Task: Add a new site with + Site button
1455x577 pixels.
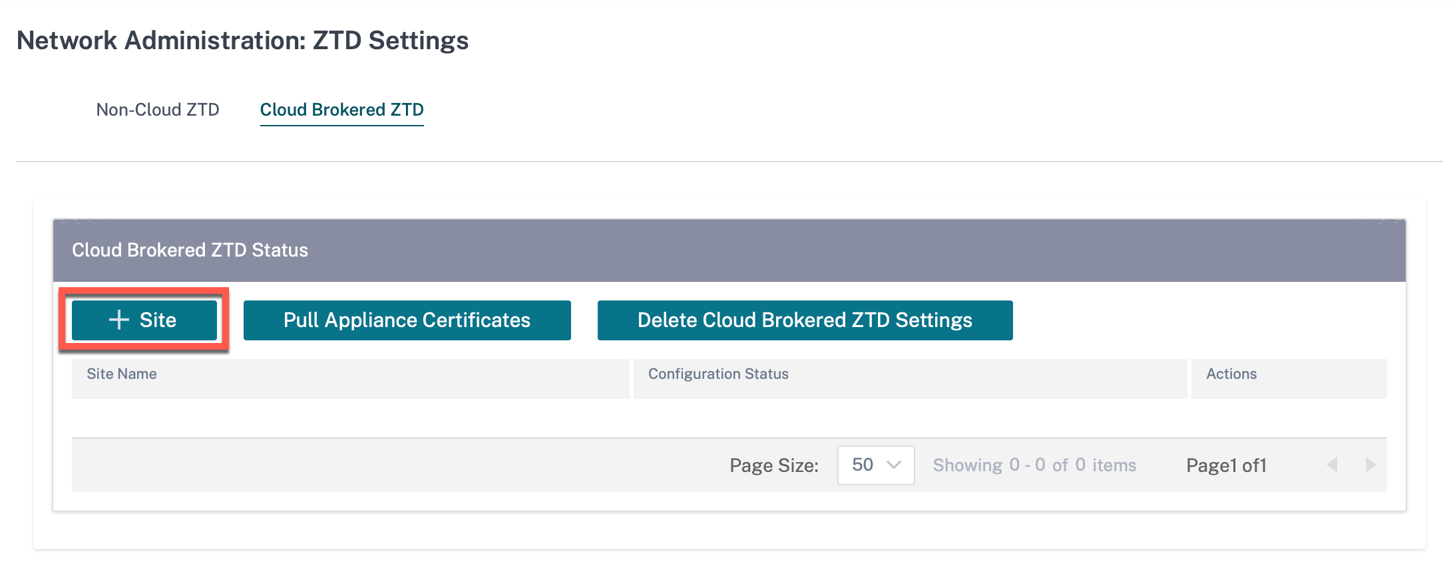Action: [144, 320]
